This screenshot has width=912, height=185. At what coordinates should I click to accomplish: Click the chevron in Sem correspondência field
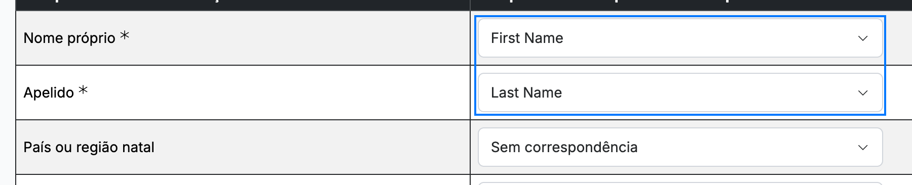point(863,148)
